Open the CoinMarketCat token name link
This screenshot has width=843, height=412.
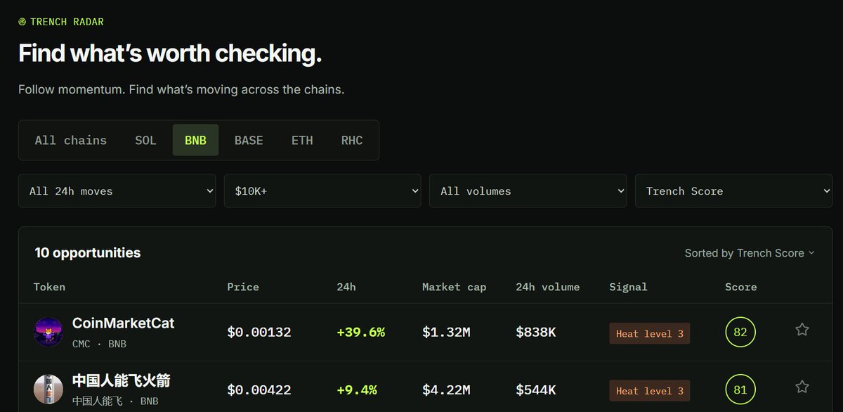(123, 323)
